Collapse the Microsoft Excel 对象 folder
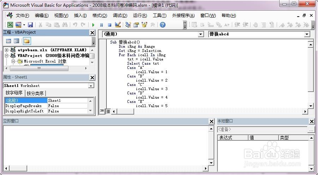 pyautogui.click(x=13, y=61)
